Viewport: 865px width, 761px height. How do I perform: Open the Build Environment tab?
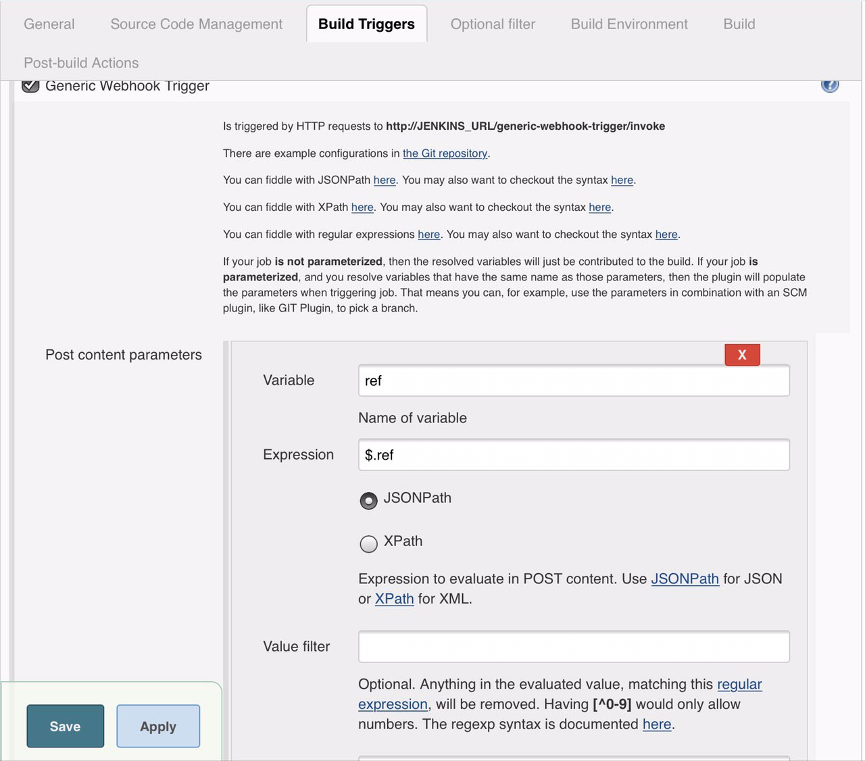(629, 24)
